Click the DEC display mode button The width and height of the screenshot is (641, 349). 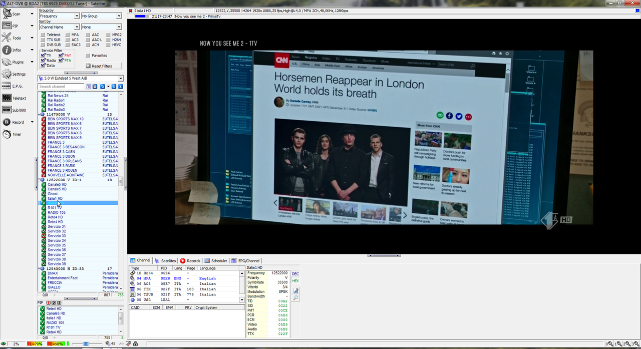point(295,274)
